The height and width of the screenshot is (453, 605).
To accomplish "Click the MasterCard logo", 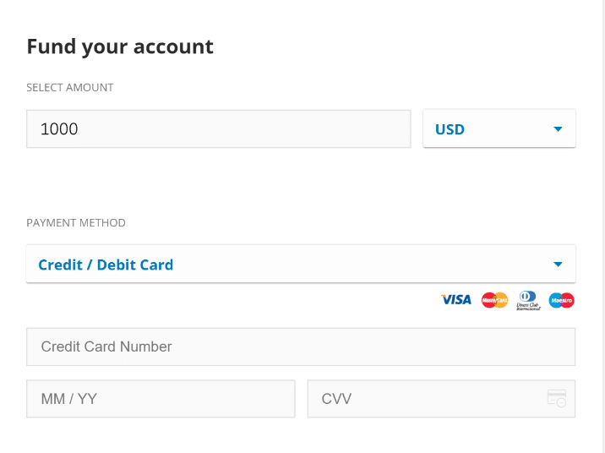I will tap(494, 300).
